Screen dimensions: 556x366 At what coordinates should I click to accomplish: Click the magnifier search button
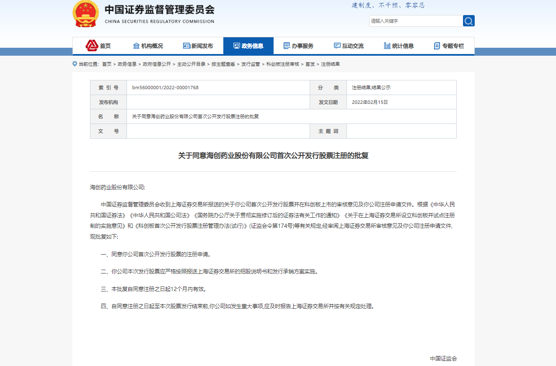click(x=468, y=21)
